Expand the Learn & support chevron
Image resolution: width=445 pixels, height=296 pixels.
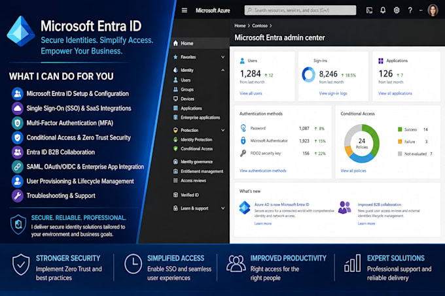click(x=222, y=208)
